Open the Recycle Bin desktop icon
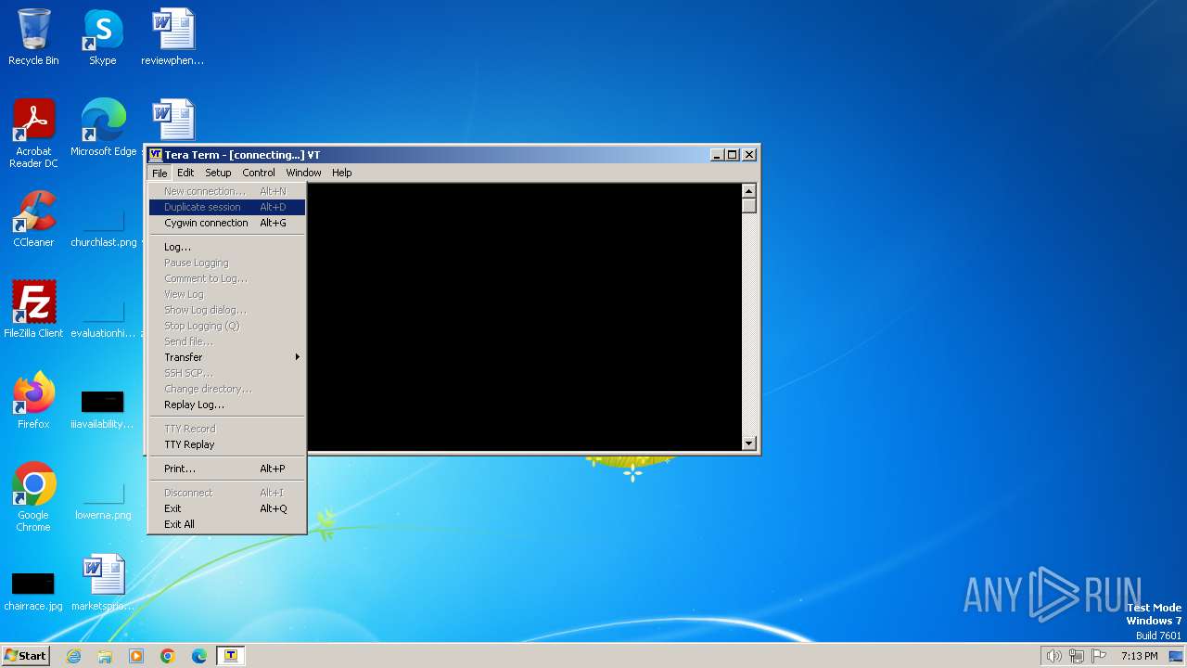 click(33, 37)
